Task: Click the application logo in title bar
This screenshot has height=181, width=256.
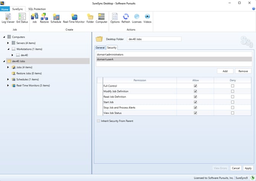Action: [x=2, y=3]
